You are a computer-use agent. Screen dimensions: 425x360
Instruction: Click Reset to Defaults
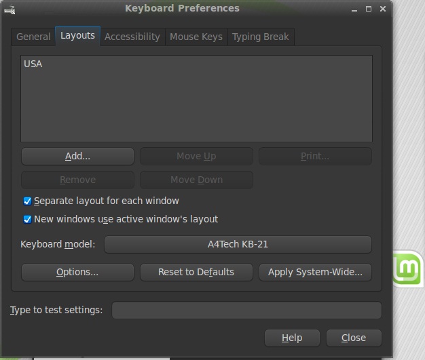[x=196, y=273]
